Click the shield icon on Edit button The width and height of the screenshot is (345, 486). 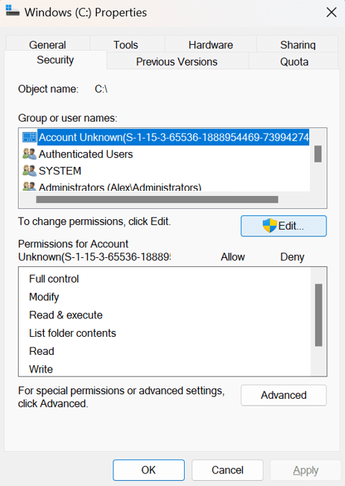pos(270,226)
